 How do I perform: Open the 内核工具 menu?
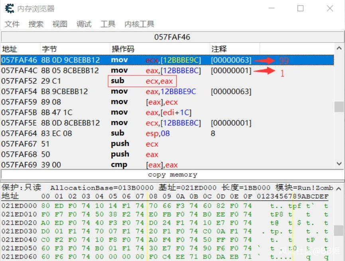pyautogui.click(x=139, y=24)
